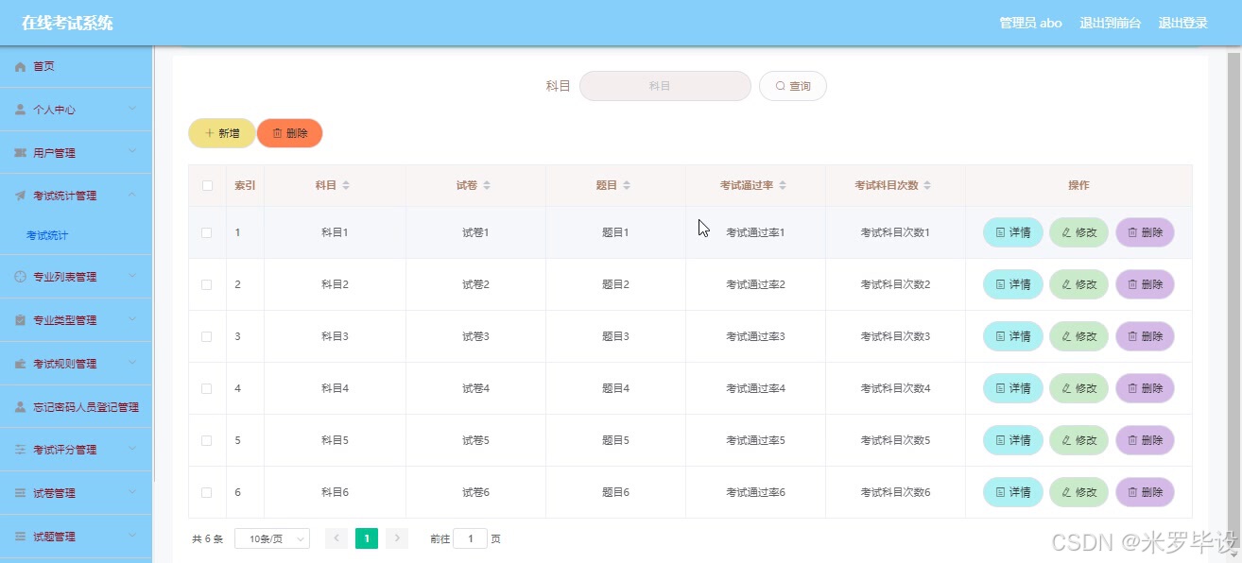The height and width of the screenshot is (563, 1242).
Task: Expand 考试评分管理 menu chevron
Action: pyautogui.click(x=132, y=450)
